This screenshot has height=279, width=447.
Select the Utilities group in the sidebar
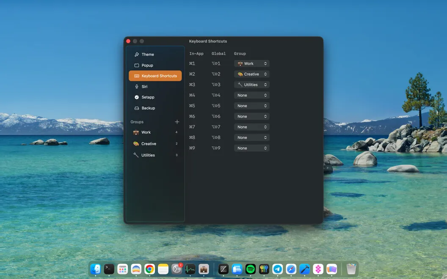(155, 155)
